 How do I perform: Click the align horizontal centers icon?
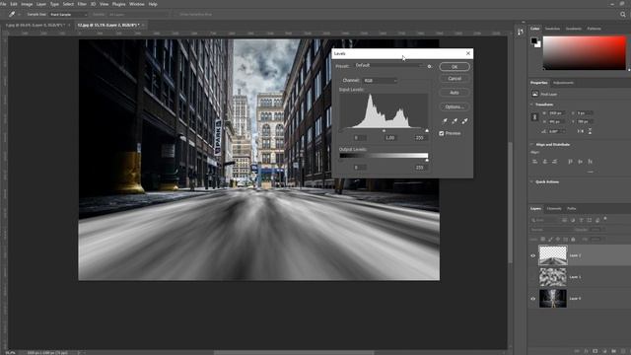545,162
